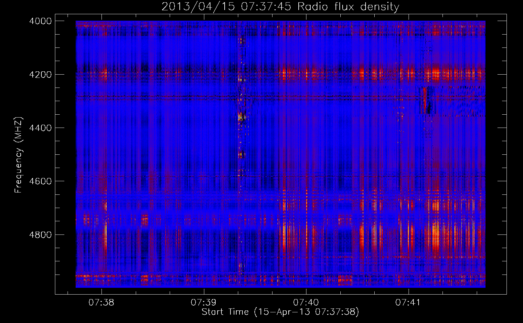Click the 4600 frequency axis label

click(x=40, y=181)
